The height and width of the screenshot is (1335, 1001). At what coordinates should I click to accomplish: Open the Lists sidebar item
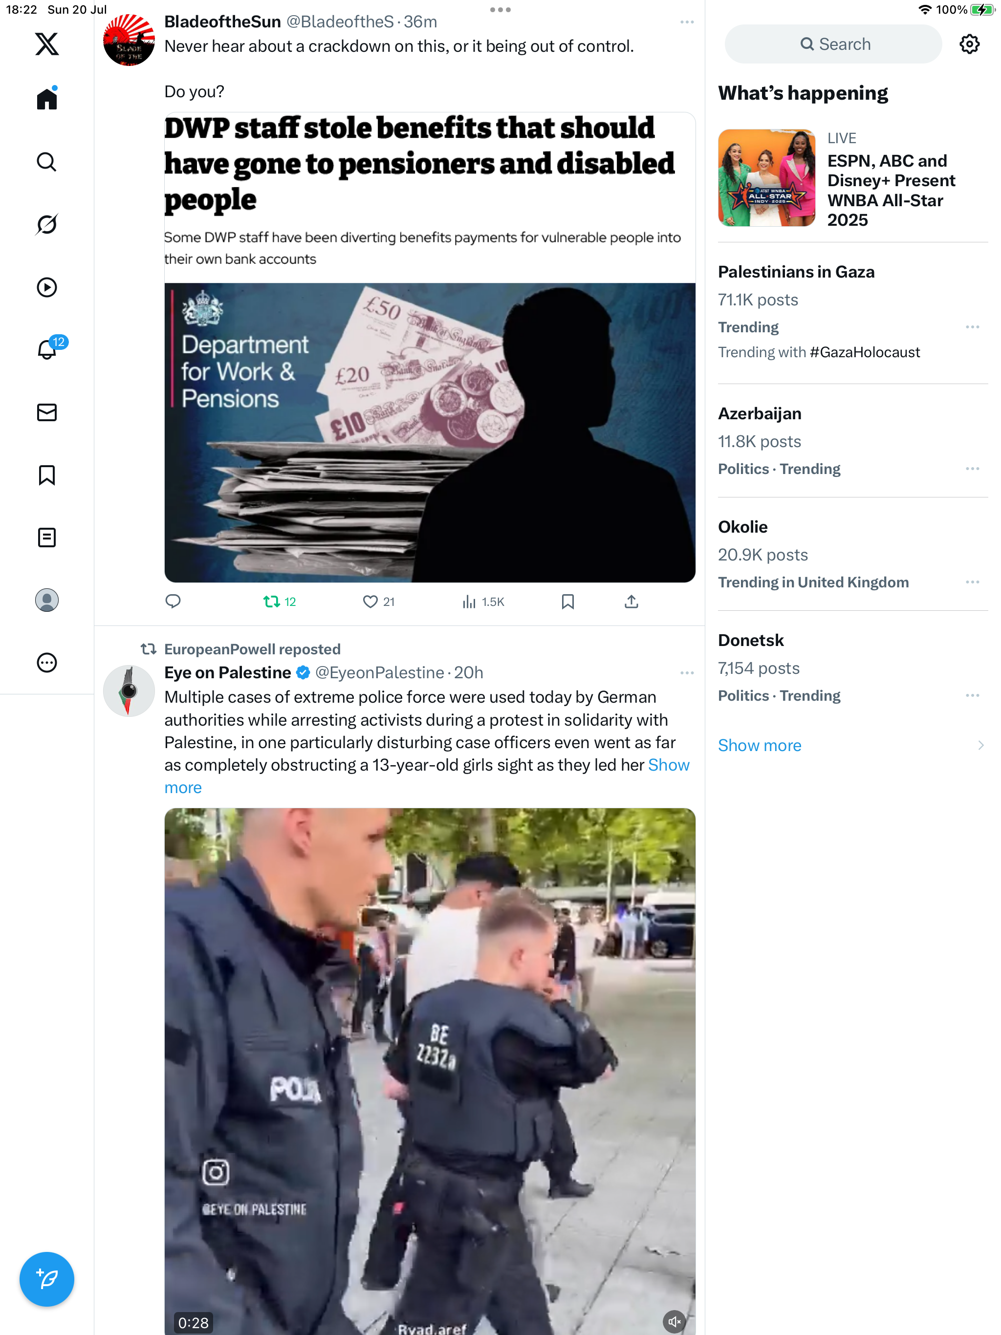point(46,537)
